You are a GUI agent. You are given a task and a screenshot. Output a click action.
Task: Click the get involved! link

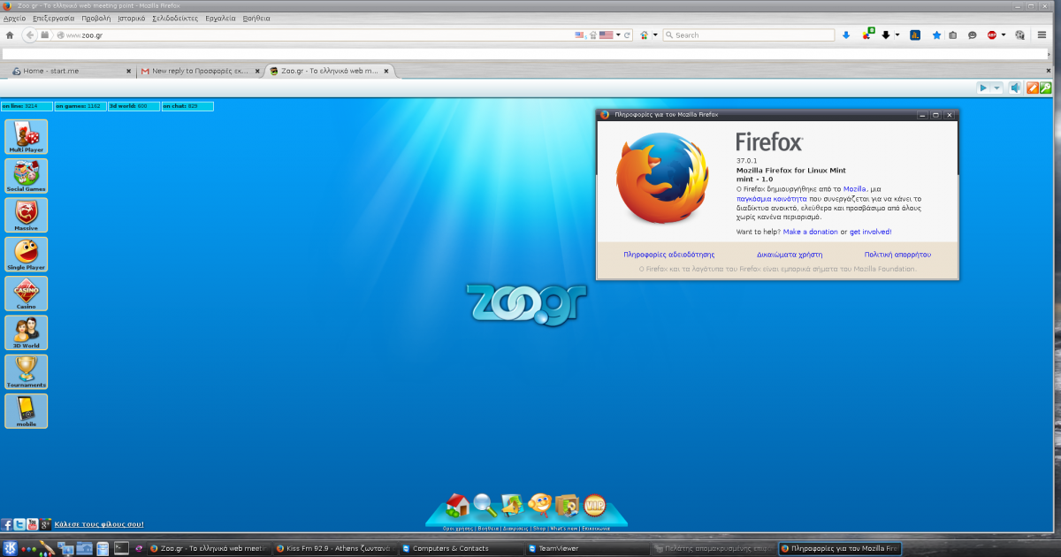click(871, 232)
